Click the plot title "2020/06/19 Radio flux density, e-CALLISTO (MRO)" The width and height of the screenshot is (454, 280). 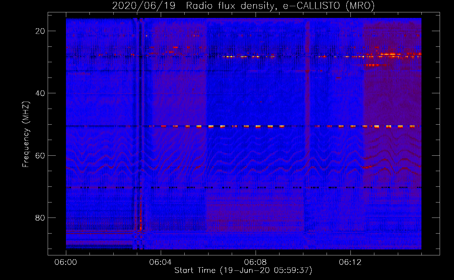pos(244,6)
